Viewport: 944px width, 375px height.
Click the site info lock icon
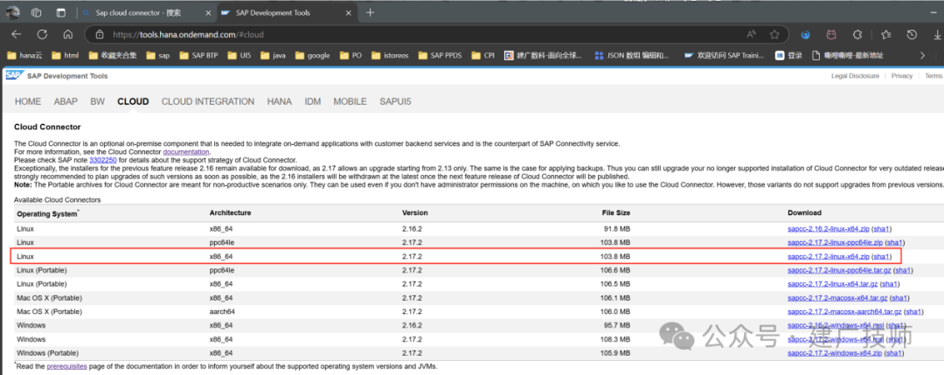(x=99, y=35)
